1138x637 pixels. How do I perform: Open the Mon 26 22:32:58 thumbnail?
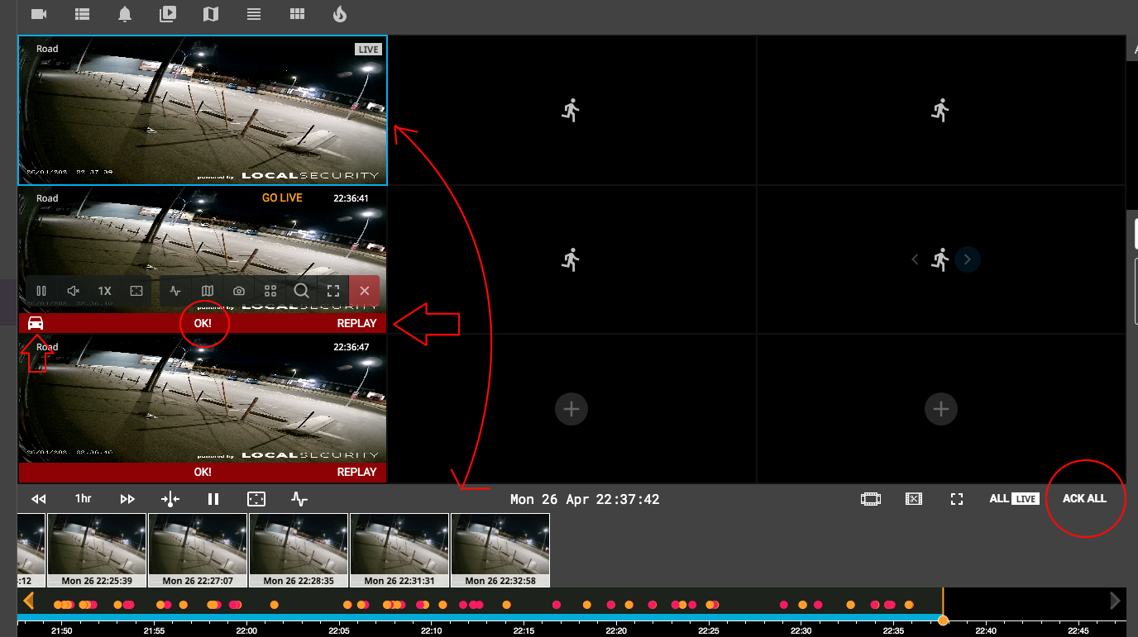click(500, 550)
